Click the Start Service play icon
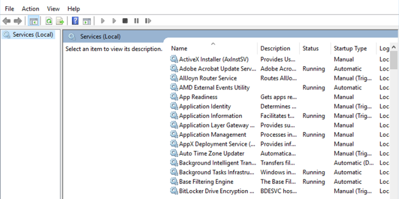 [103, 21]
